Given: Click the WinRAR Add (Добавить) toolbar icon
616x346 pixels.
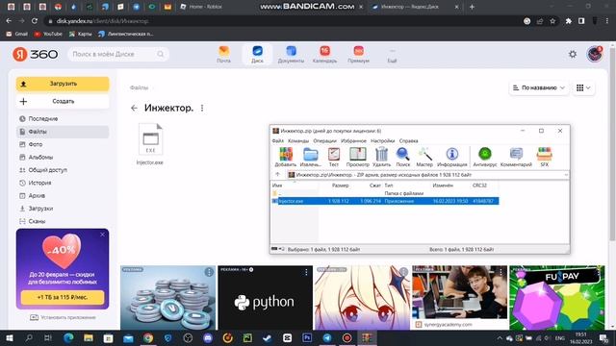Looking at the screenshot, I should click(286, 157).
